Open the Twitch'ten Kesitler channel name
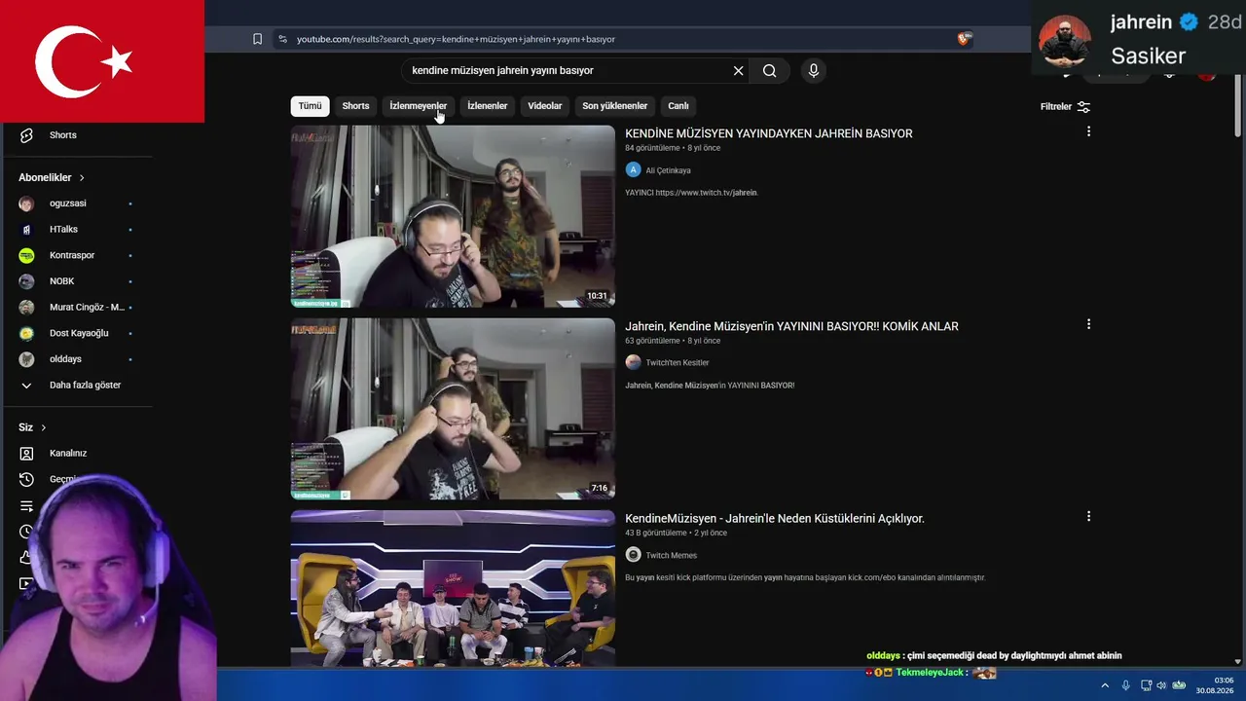Image resolution: width=1246 pixels, height=701 pixels. tap(678, 363)
